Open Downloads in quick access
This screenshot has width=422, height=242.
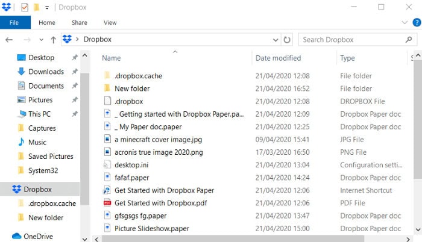pos(46,72)
